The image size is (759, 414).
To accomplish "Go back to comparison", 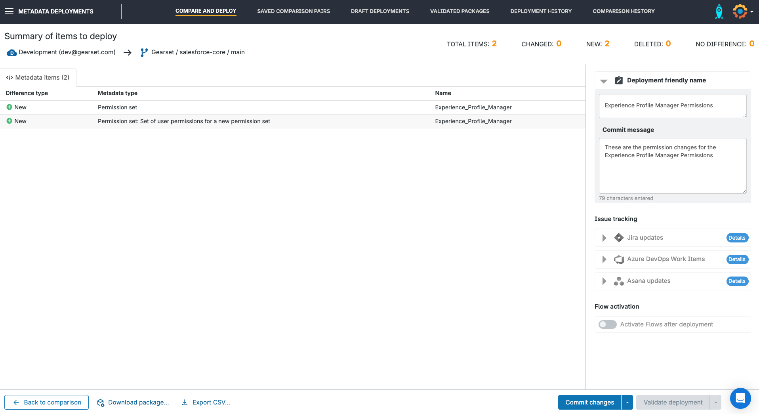I will [47, 403].
